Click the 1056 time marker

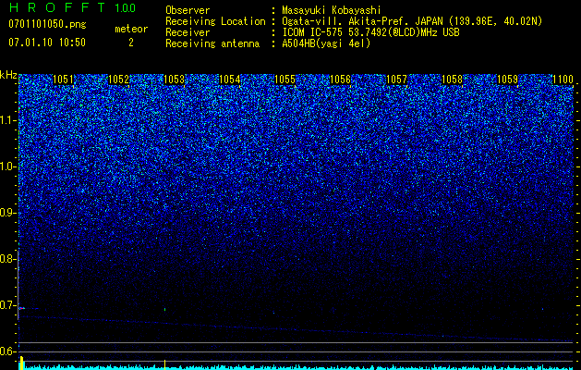pos(340,80)
